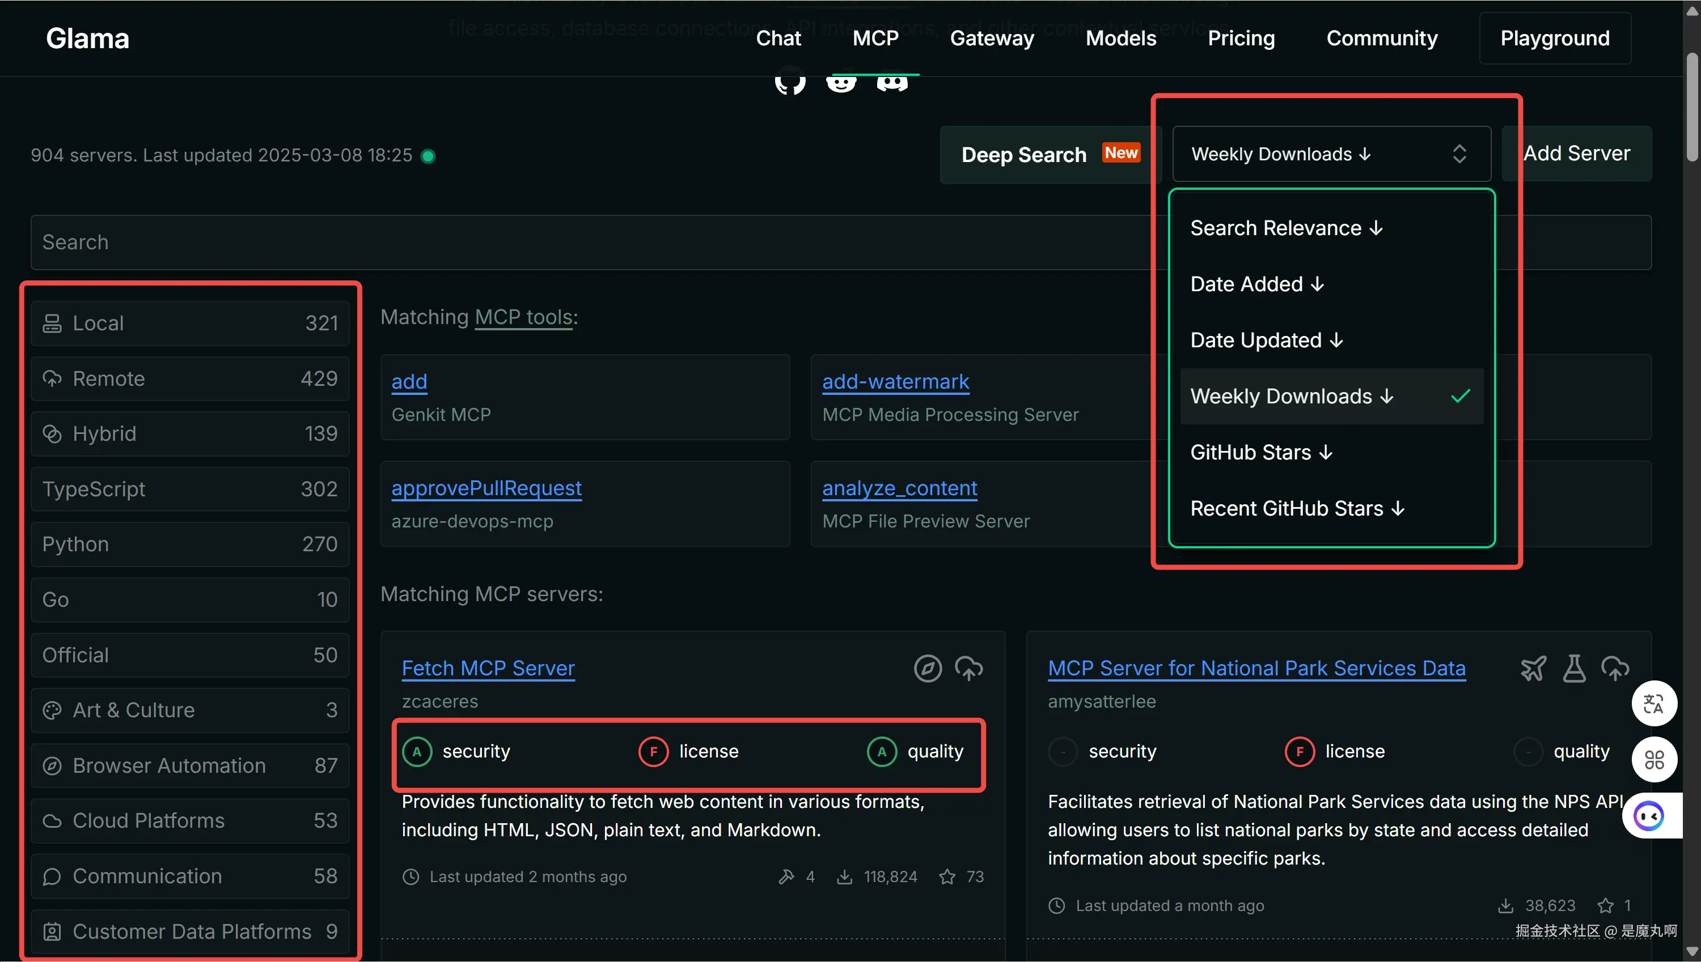This screenshot has width=1701, height=962.
Task: Toggle the Remote servers filter
Action: (x=190, y=378)
